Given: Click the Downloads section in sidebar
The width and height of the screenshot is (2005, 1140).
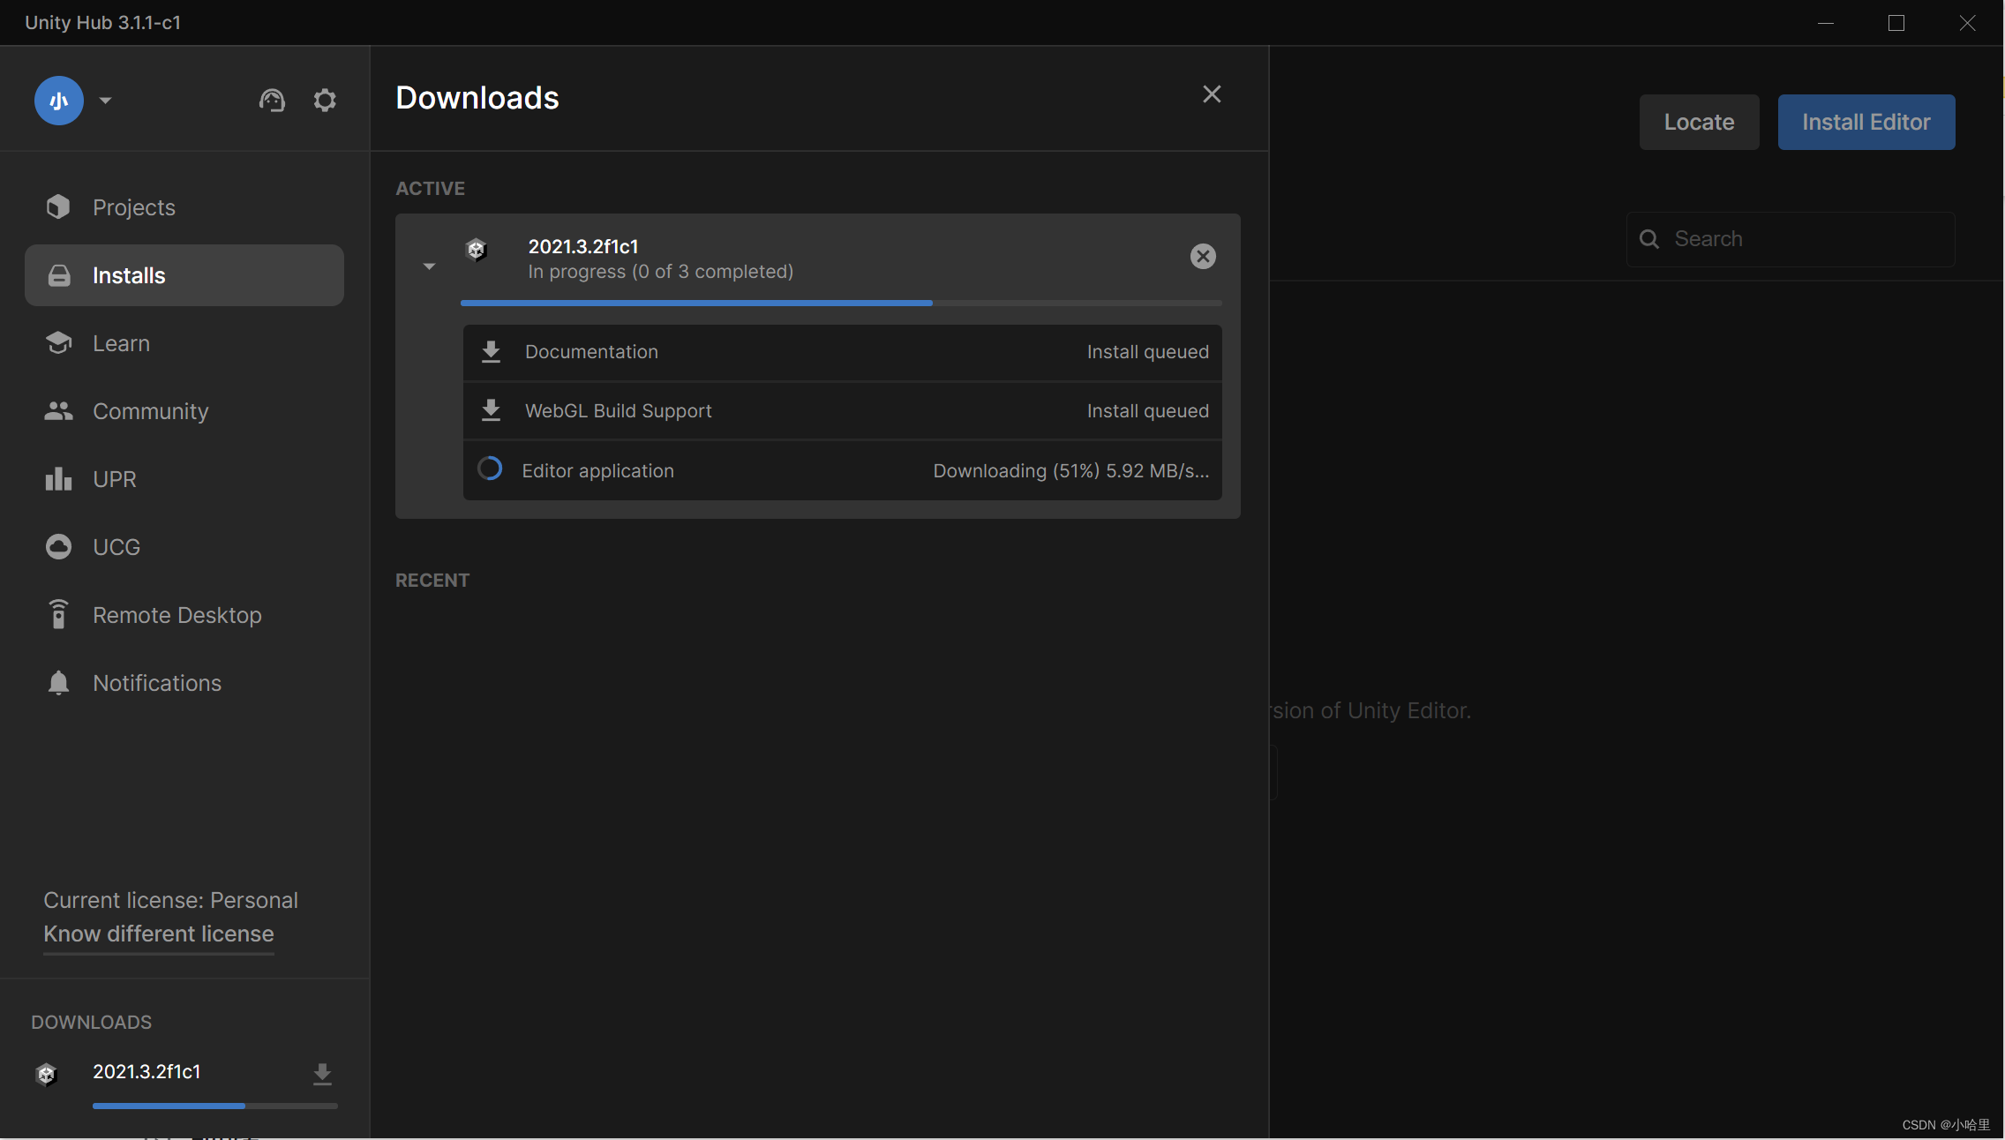Looking at the screenshot, I should pyautogui.click(x=91, y=1020).
